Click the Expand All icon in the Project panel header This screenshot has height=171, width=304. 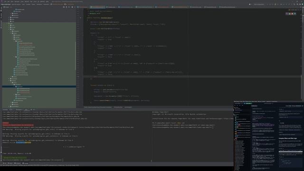[66, 7]
